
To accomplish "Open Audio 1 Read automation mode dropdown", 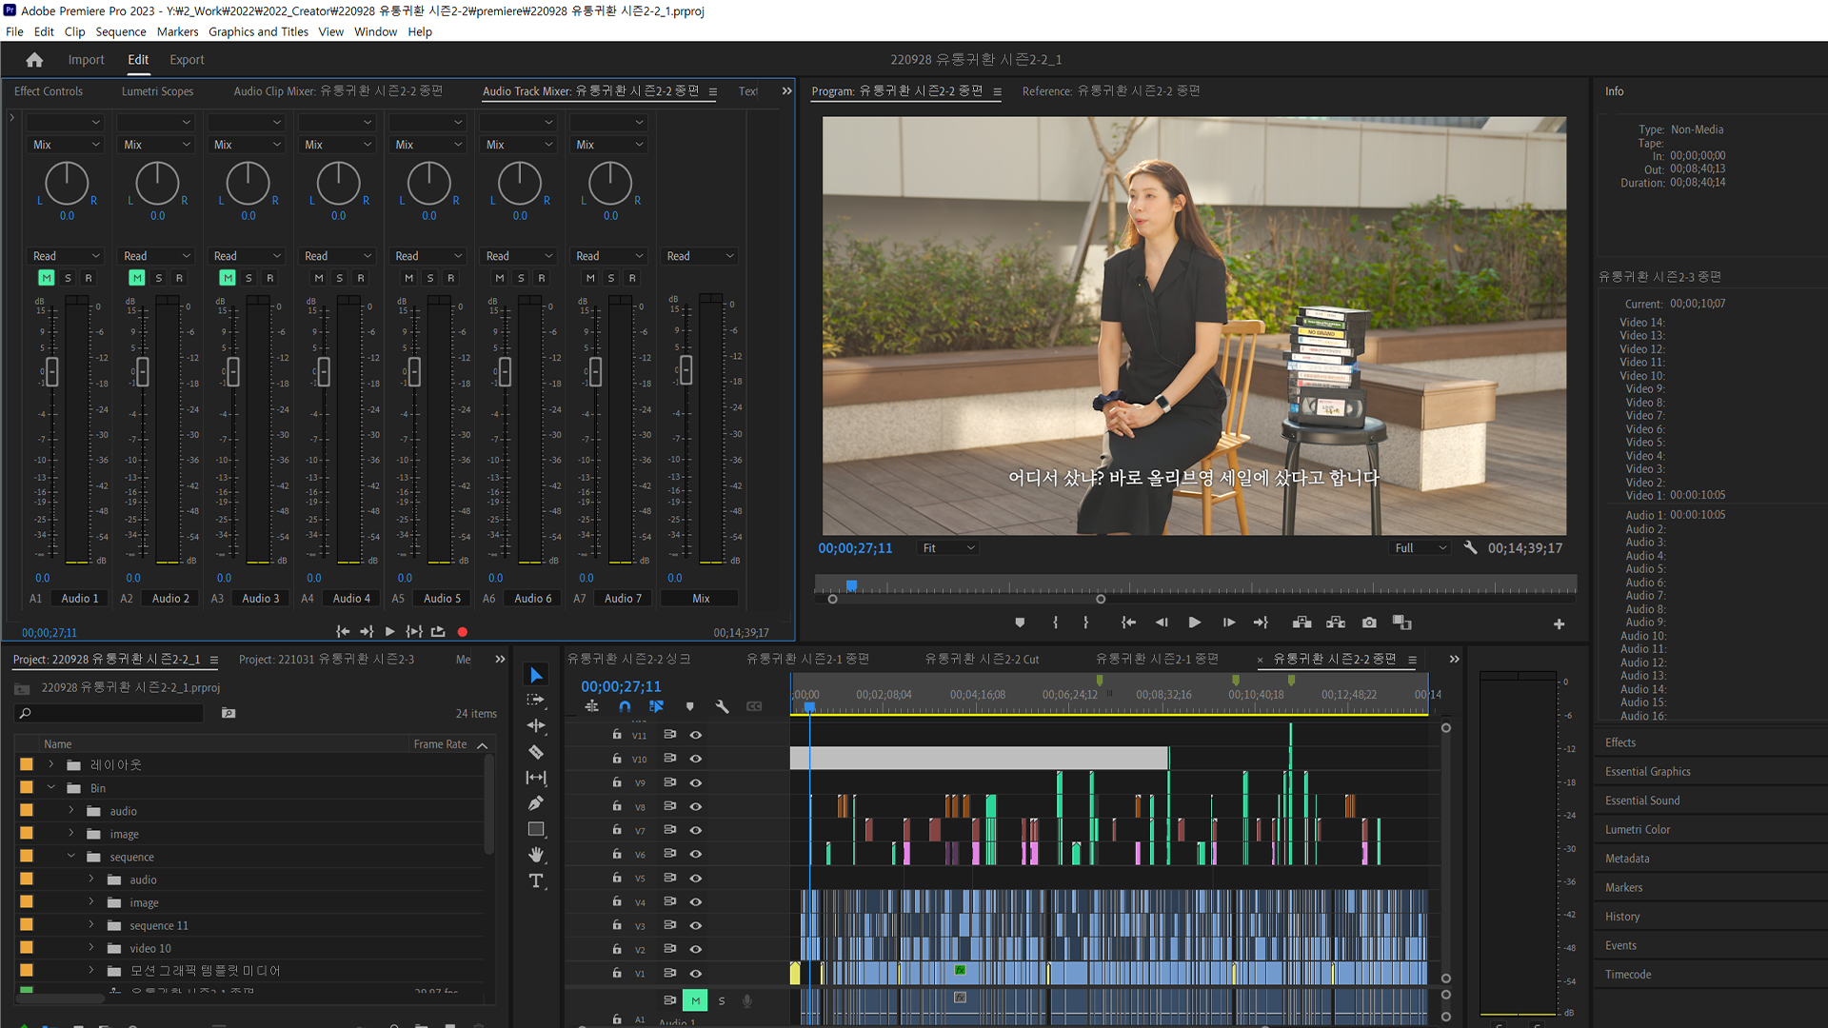I will pyautogui.click(x=67, y=256).
